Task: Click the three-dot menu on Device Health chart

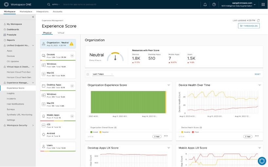Action: coord(257,136)
